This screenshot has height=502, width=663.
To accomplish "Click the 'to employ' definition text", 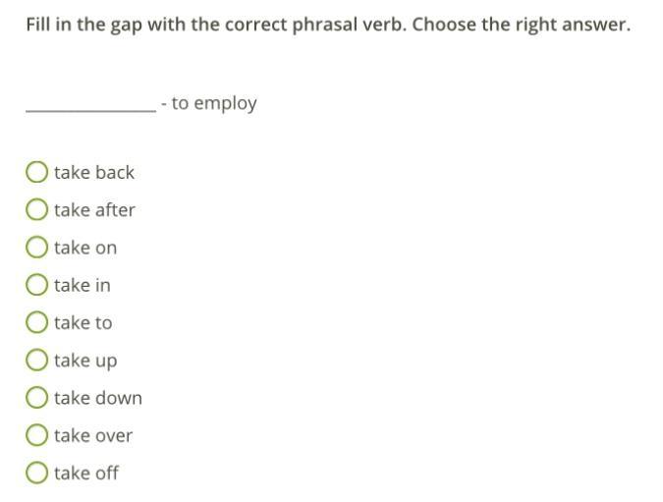I will tap(214, 103).
